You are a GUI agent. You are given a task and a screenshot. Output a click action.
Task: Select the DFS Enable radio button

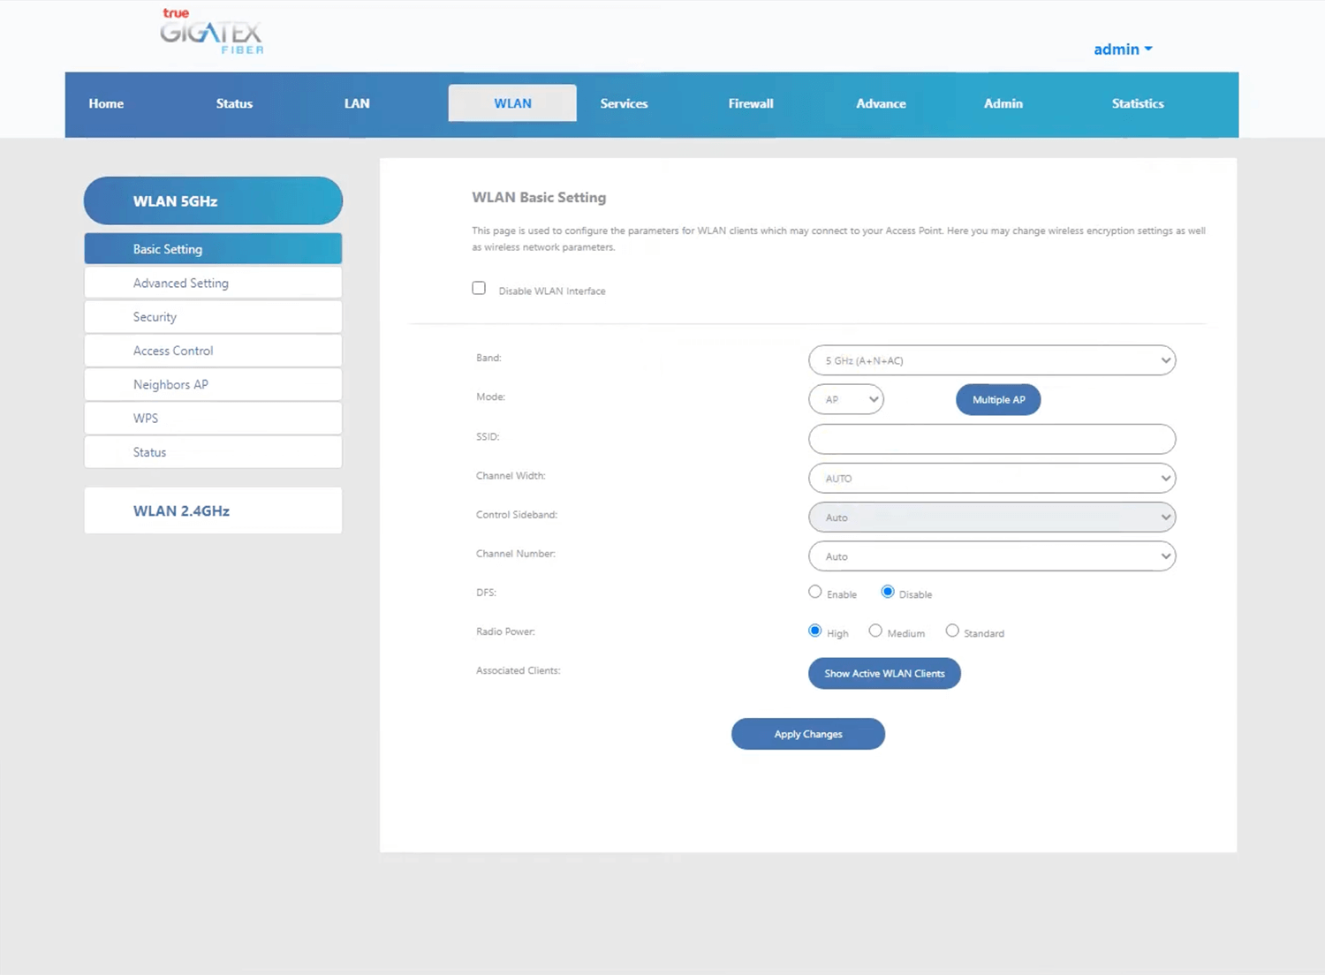pos(814,593)
